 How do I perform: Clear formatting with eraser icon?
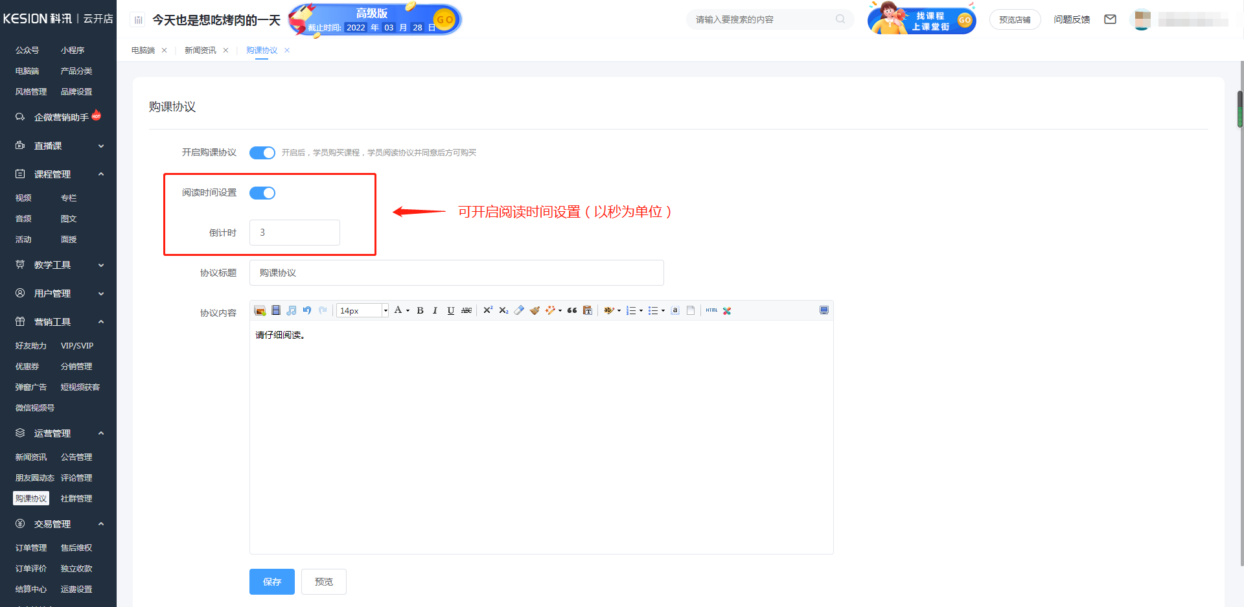click(x=519, y=310)
